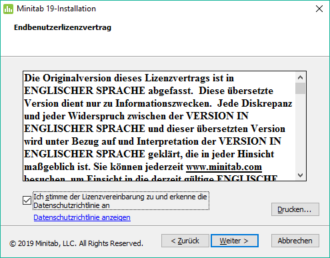330x258 pixels.
Task: Continue with the Weiter button
Action: [235, 241]
